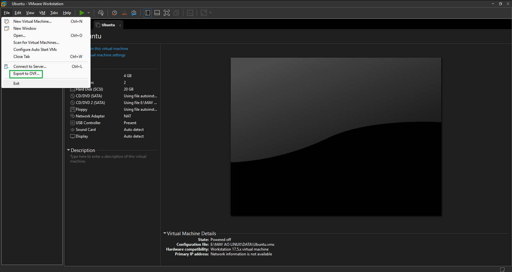Click the Connect to Server menu icon
Screen dimensions: 512x272
click(6, 67)
